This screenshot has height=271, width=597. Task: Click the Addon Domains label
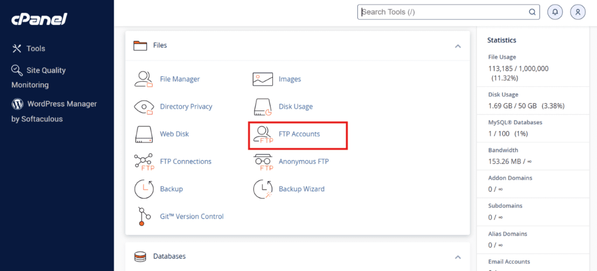click(510, 178)
